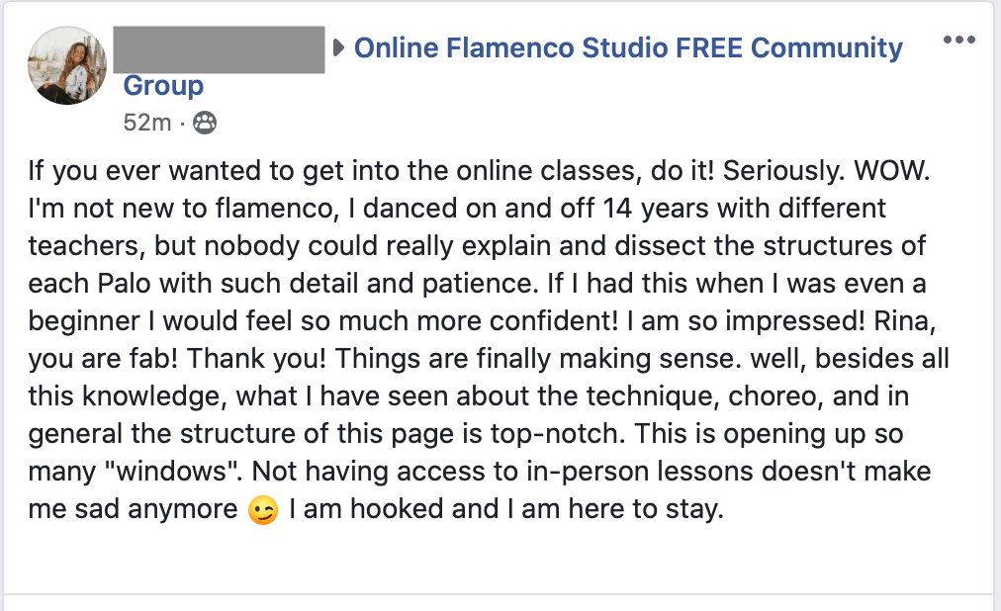Open the 52m timestamp permalink
This screenshot has width=1001, height=611.
coord(147,124)
